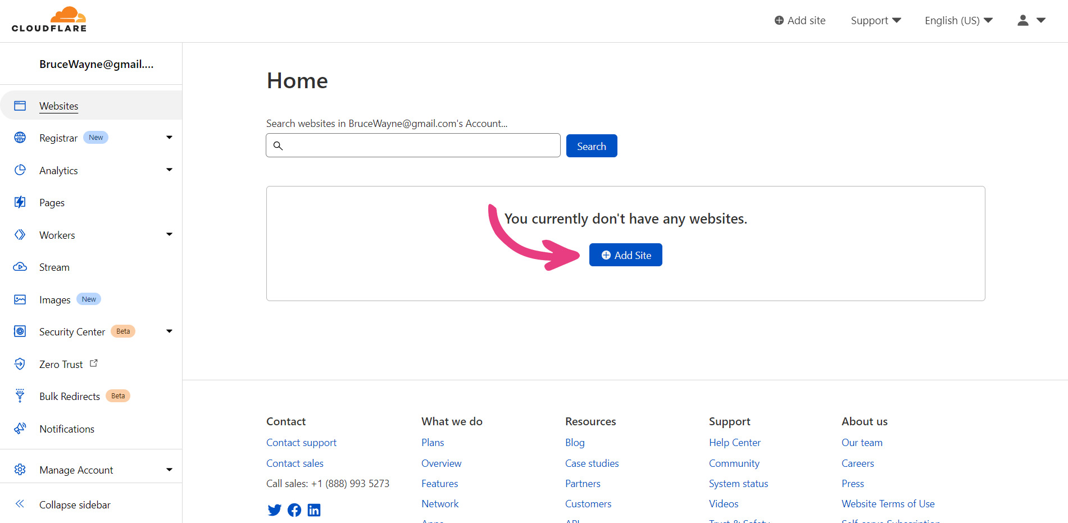Open the Videos link

724,504
